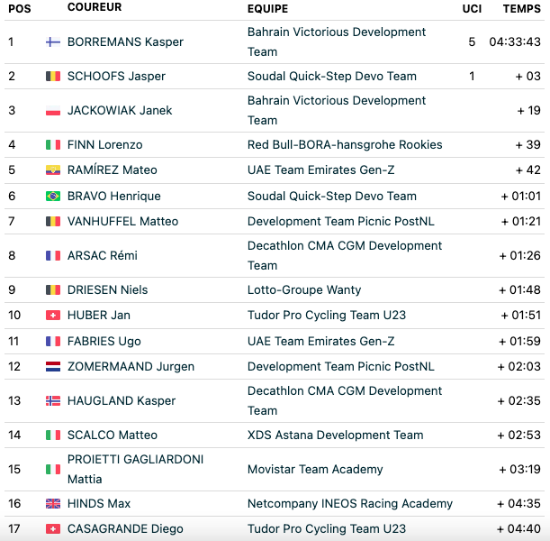This screenshot has height=541, width=550.
Task: Open rider DRIESEN Niels
Action: click(107, 289)
